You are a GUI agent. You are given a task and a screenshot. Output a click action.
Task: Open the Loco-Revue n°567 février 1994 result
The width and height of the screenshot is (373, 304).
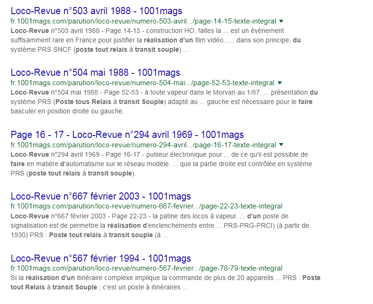point(101,258)
